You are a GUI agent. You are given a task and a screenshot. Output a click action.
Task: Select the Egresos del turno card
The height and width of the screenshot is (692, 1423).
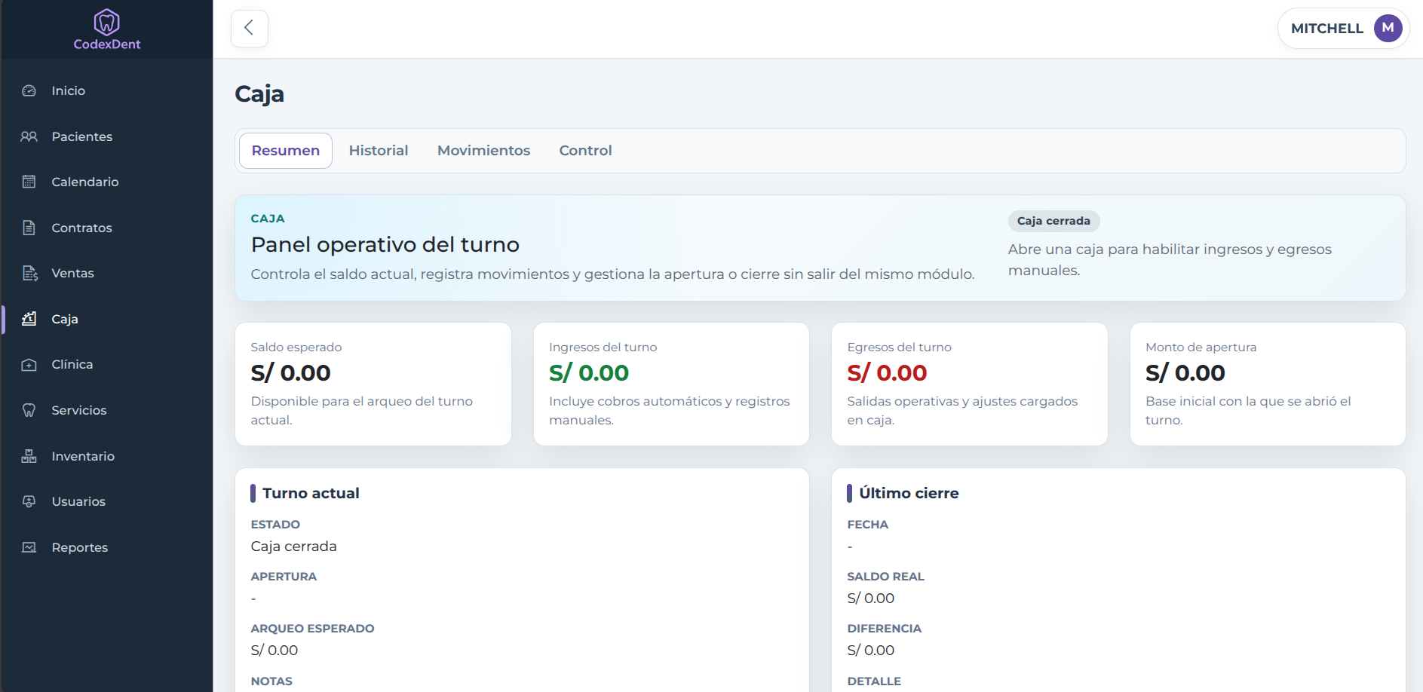970,384
